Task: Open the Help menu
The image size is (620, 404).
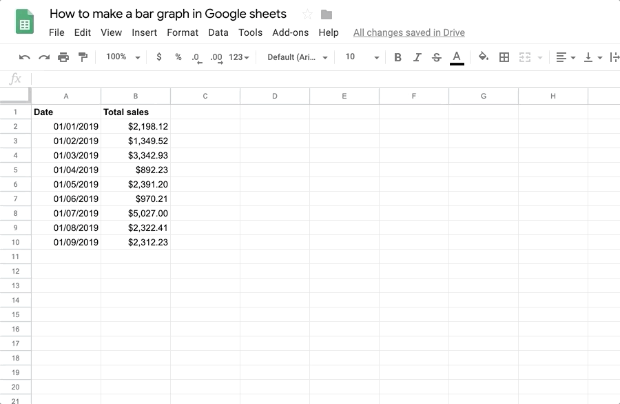Action: 329,32
